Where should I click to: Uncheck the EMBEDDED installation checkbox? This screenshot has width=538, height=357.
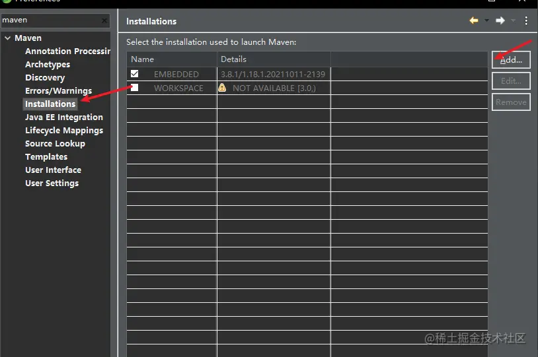pos(135,74)
